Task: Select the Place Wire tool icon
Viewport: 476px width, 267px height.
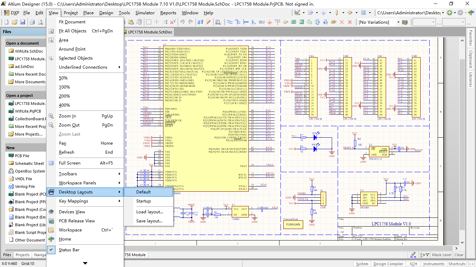Action: [x=229, y=22]
